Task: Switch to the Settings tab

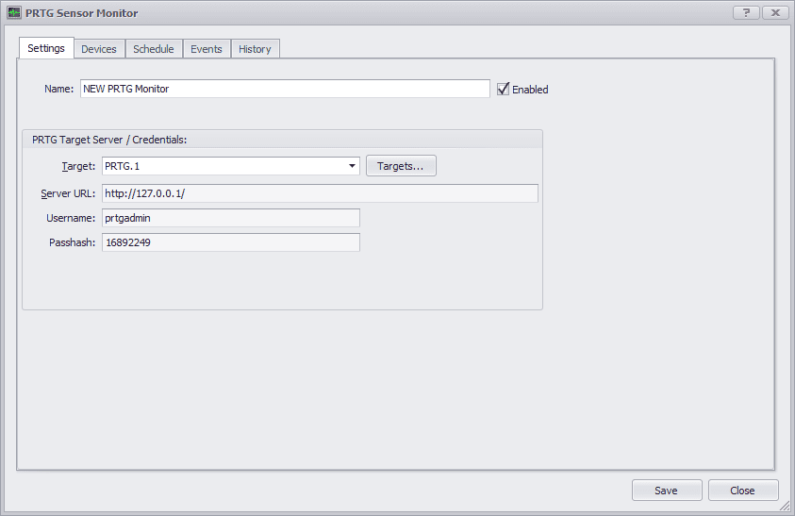Action: click(46, 48)
